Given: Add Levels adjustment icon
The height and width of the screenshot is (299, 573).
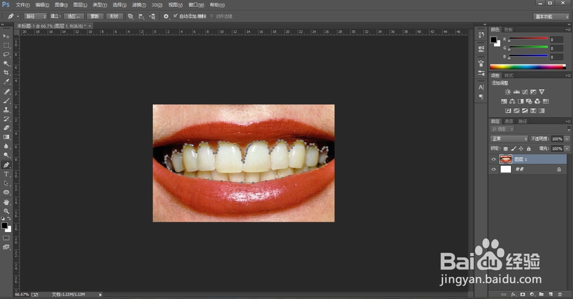Looking at the screenshot, I should coord(516,92).
